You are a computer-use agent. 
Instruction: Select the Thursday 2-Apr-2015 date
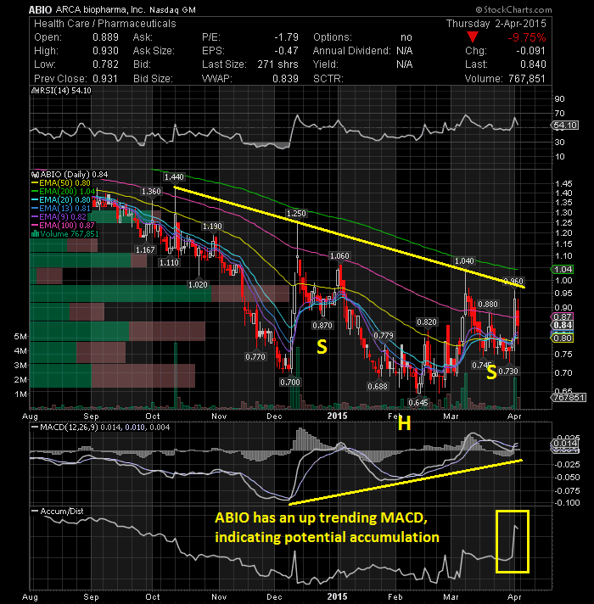496,24
